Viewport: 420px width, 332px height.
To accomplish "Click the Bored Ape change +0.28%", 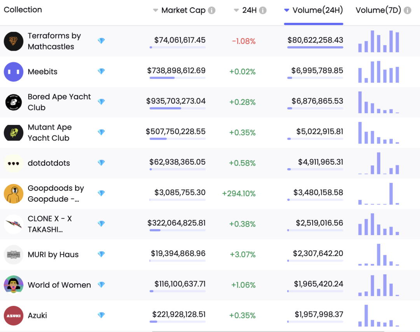I will pyautogui.click(x=242, y=102).
